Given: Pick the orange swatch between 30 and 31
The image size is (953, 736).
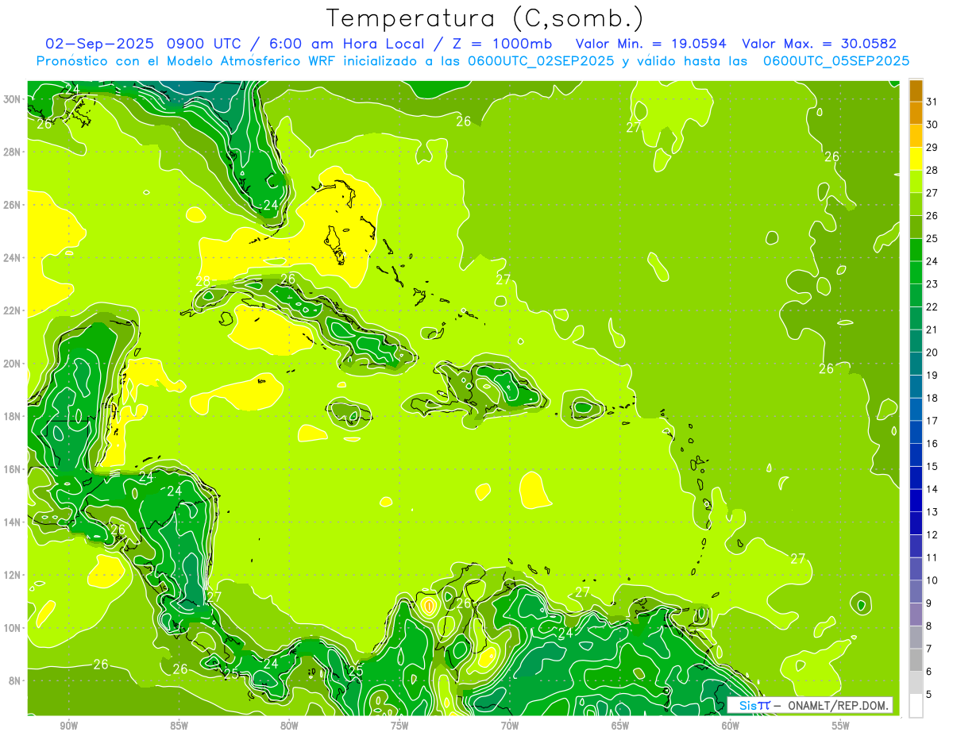Looking at the screenshot, I should tap(916, 113).
